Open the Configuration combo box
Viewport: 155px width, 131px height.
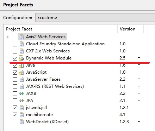95,18
